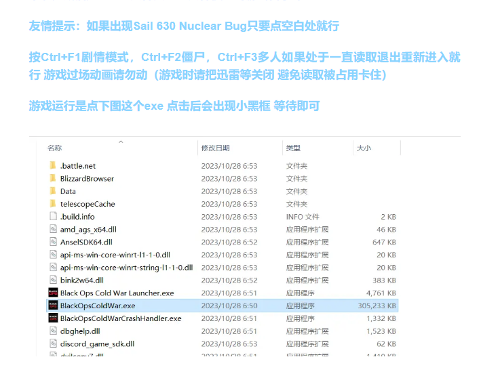
Task: Click the dbghelp.dll file name
Action: tap(80, 331)
